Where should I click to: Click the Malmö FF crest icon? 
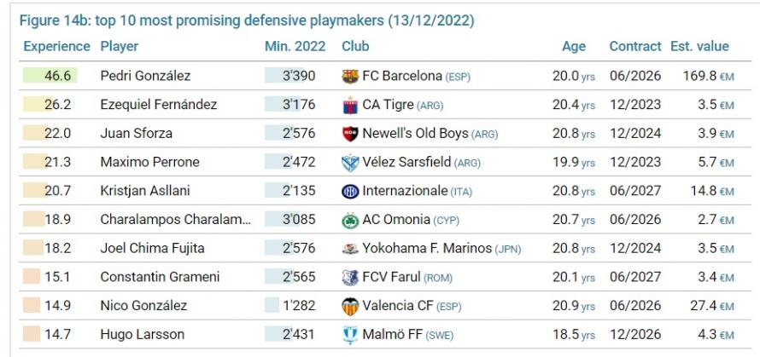350,335
